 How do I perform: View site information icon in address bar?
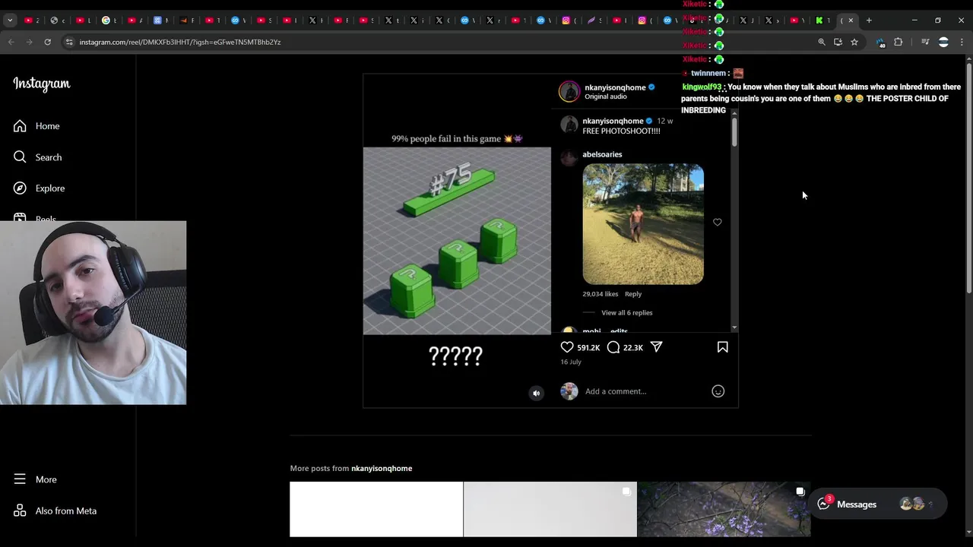click(69, 42)
